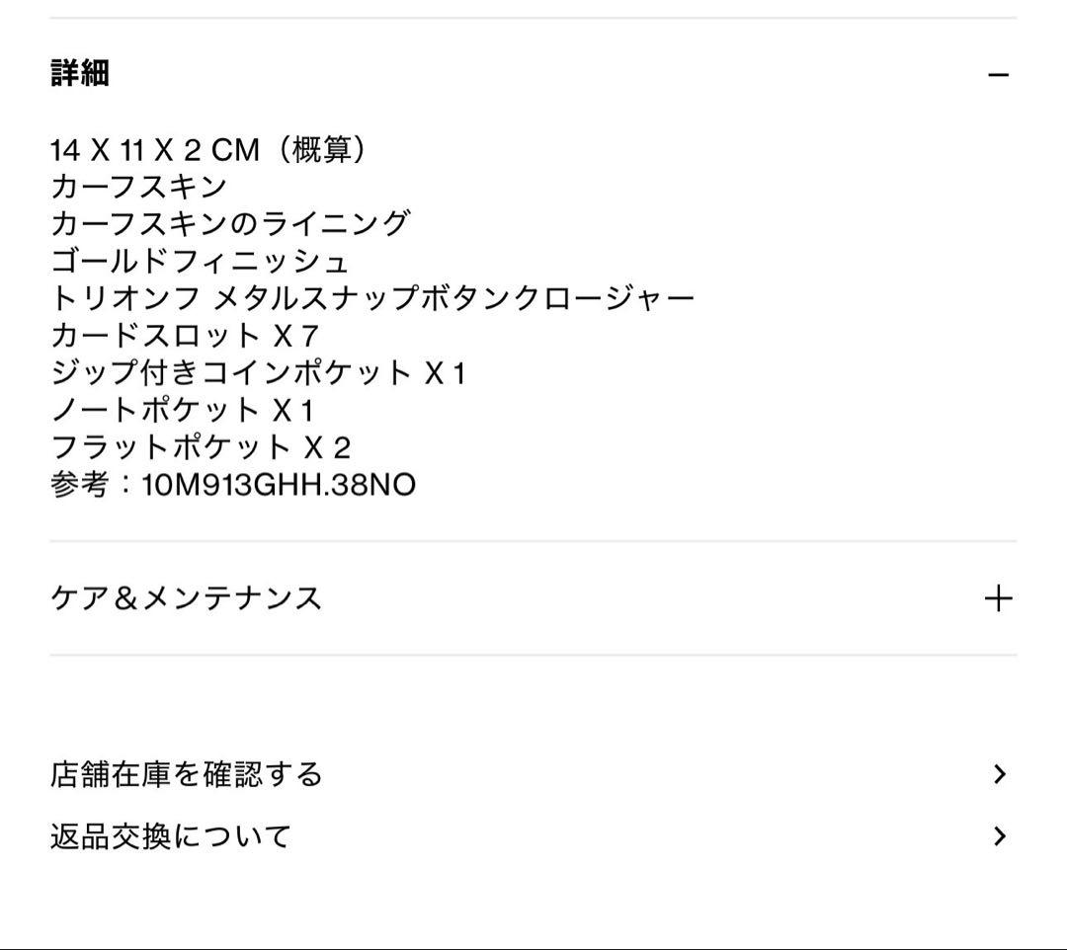
Task: Collapse the 詳細 section with minus icon
Action: (x=998, y=75)
